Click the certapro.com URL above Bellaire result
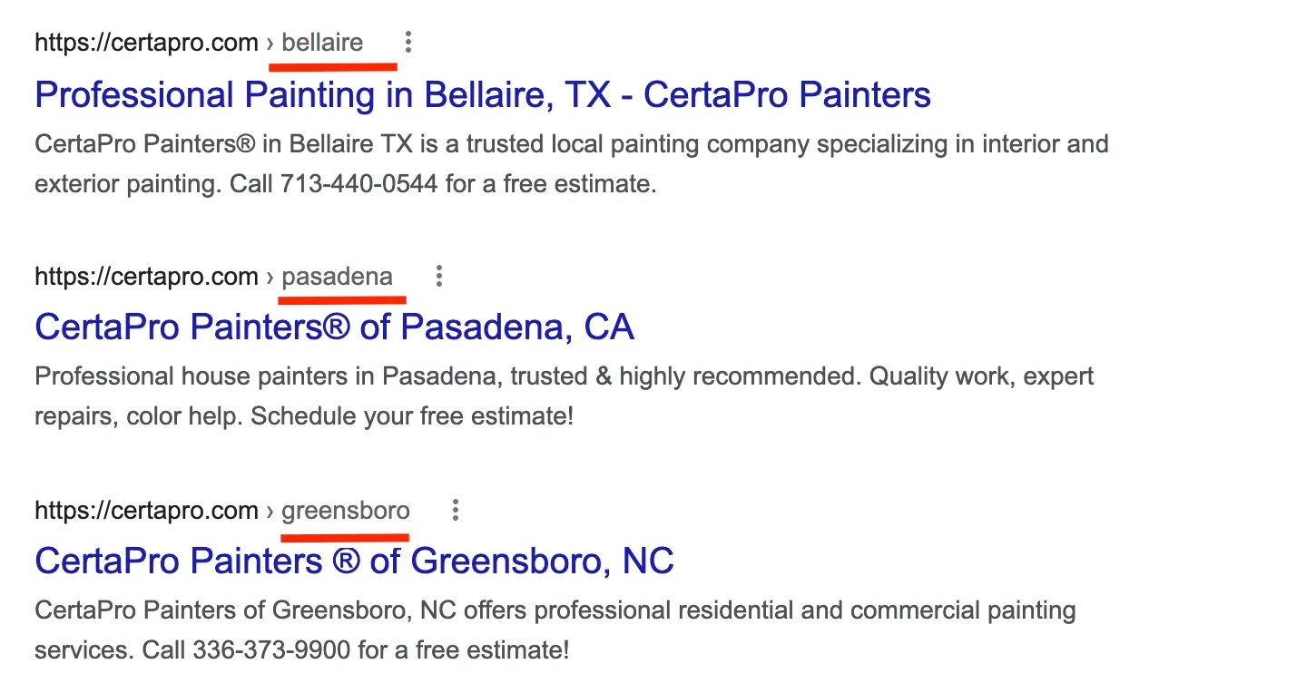This screenshot has height=693, width=1316. [146, 43]
